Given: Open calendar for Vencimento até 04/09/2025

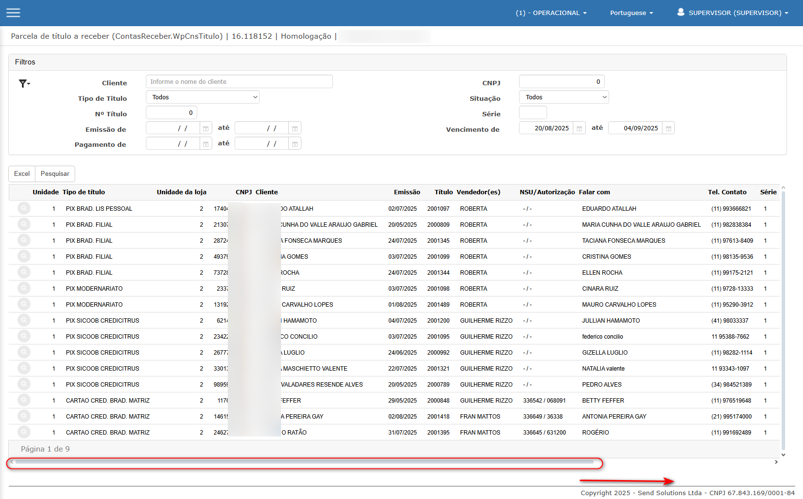Looking at the screenshot, I should [x=668, y=128].
